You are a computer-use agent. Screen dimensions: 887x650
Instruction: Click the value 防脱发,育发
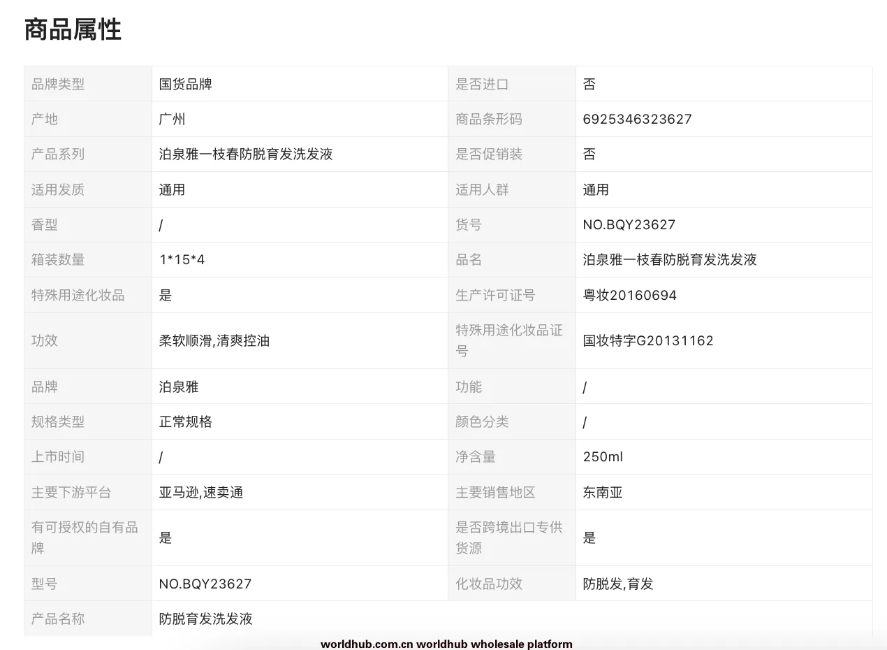[618, 584]
